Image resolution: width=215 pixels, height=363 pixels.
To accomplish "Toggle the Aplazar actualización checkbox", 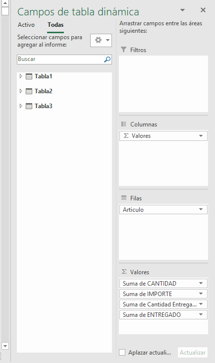I will click(x=122, y=353).
